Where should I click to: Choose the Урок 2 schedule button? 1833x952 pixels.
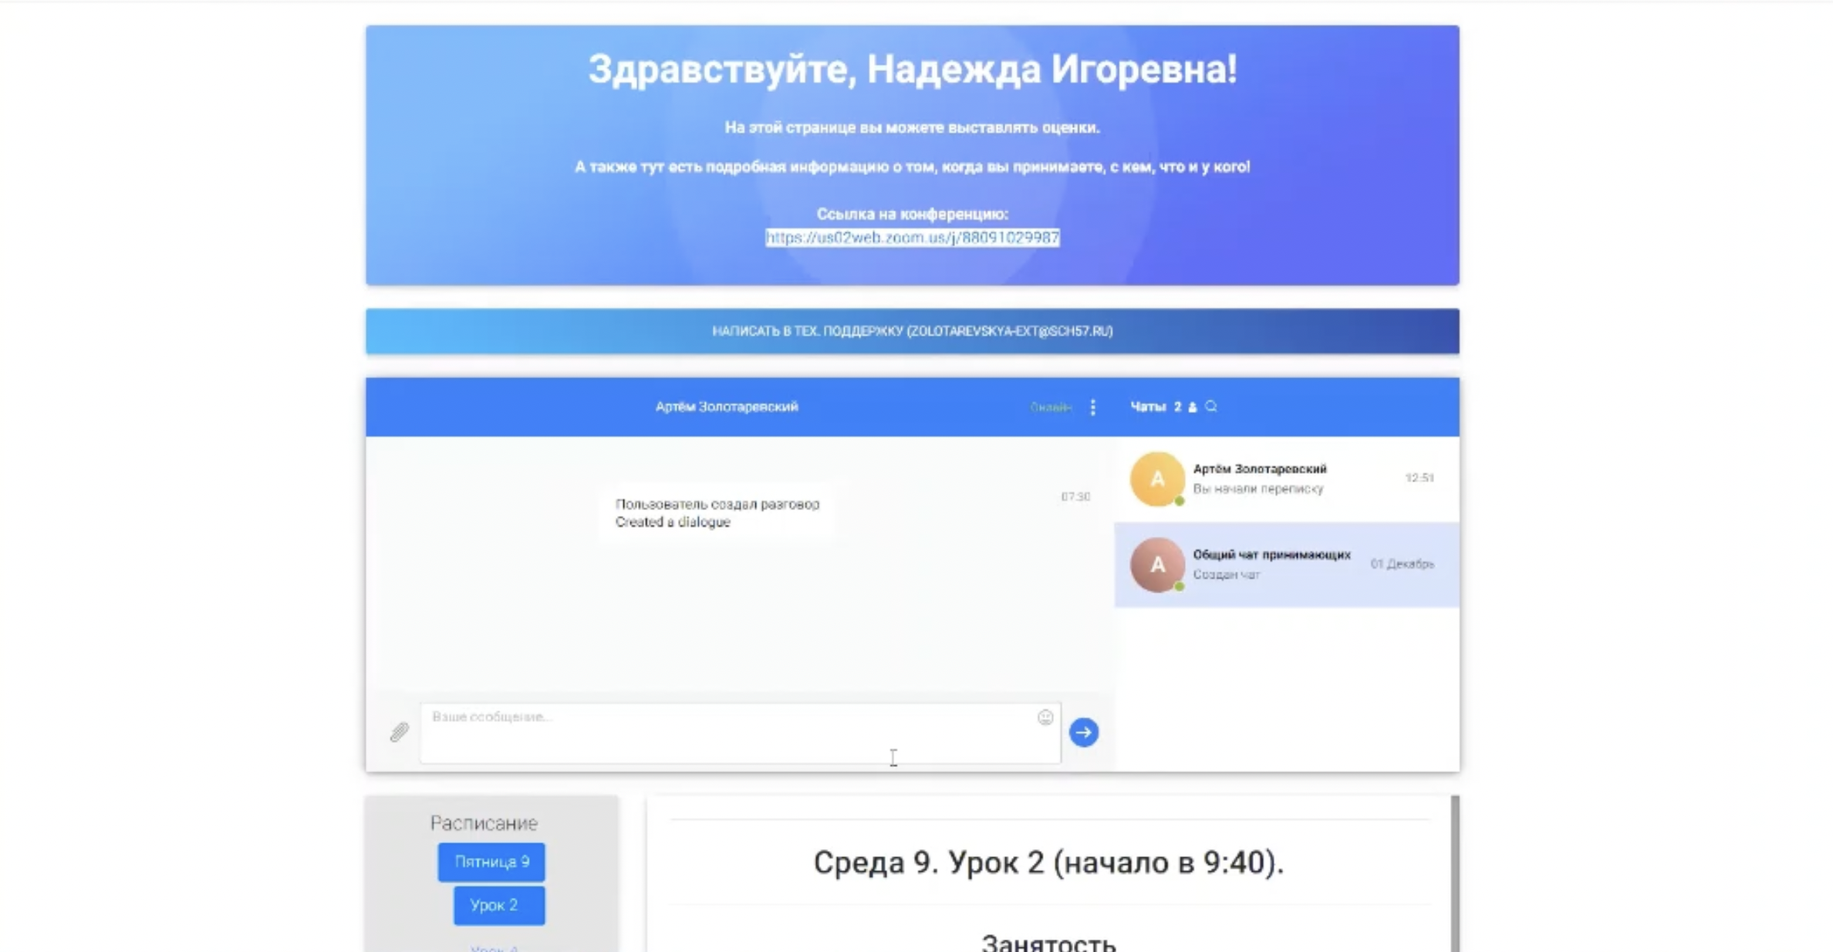(499, 905)
